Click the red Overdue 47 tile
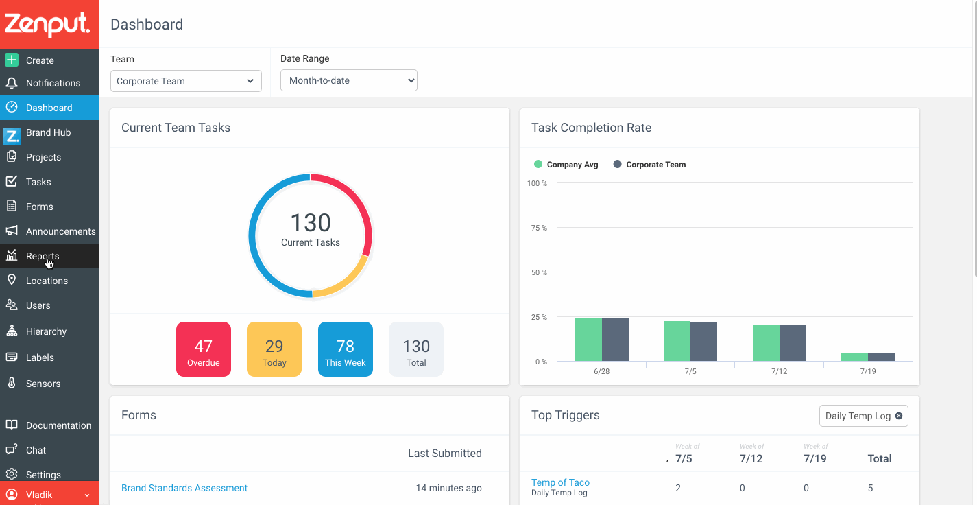The height and width of the screenshot is (505, 977). 204,349
